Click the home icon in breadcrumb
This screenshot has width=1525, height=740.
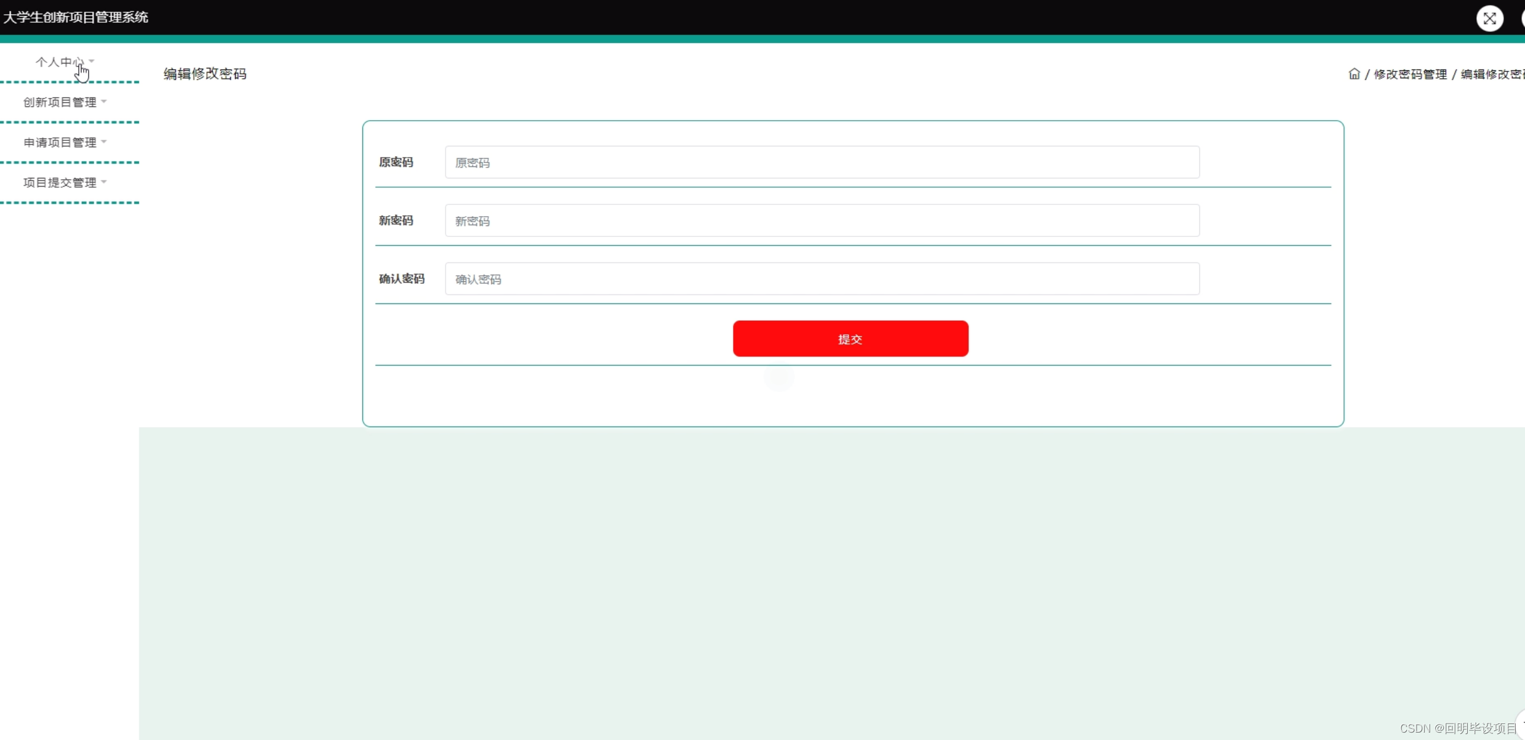point(1354,74)
